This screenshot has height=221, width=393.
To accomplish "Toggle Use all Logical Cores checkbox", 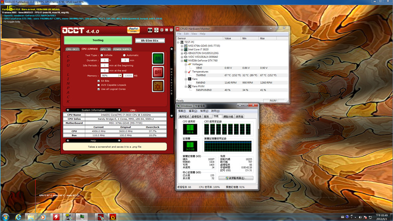I will tap(99, 89).
